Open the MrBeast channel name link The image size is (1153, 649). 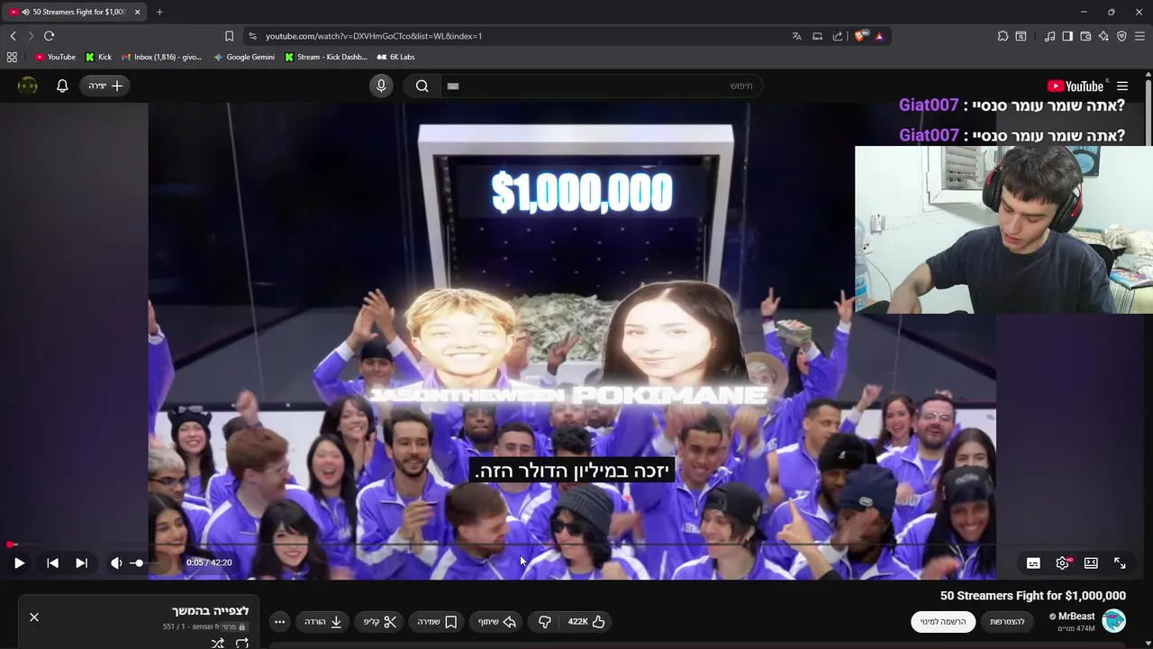click(x=1076, y=617)
